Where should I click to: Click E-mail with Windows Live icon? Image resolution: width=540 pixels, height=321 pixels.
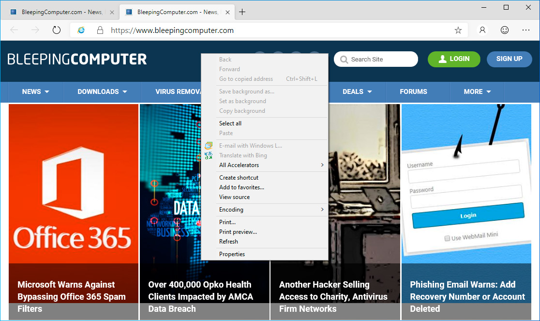[x=209, y=146]
